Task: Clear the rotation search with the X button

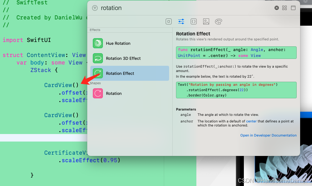Action: pyautogui.click(x=277, y=8)
